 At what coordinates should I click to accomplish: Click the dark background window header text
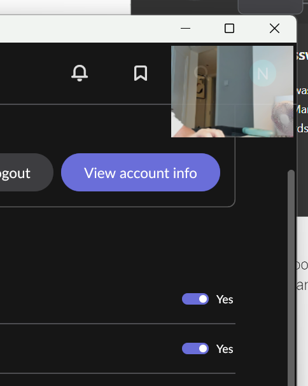coord(302,55)
